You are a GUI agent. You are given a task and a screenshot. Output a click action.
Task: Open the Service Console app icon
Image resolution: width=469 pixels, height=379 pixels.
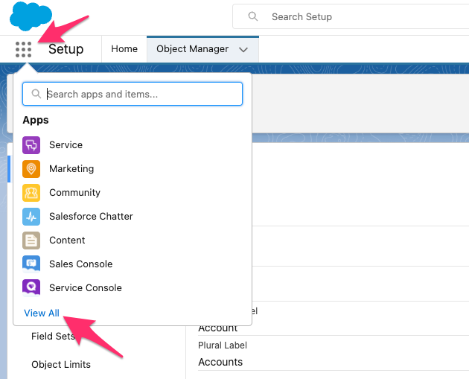[31, 287]
